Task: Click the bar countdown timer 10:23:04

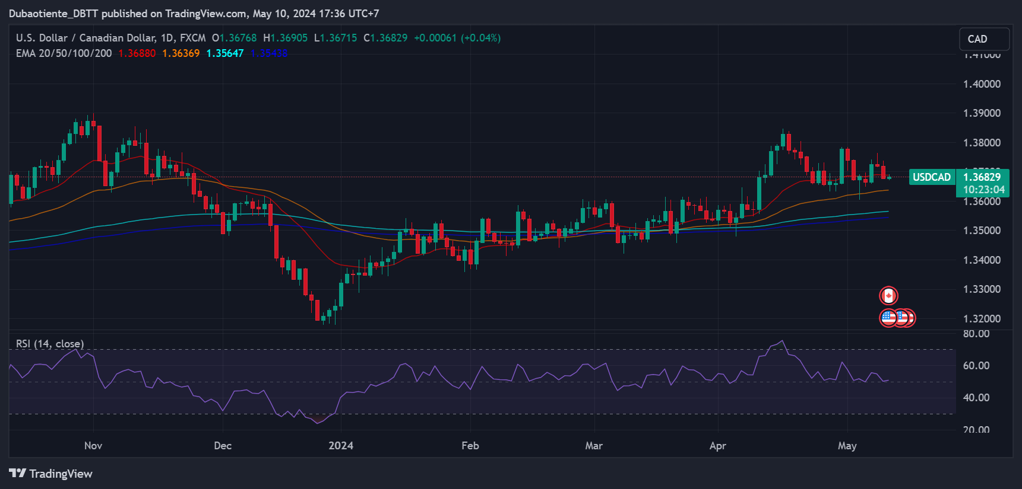Action: point(983,190)
